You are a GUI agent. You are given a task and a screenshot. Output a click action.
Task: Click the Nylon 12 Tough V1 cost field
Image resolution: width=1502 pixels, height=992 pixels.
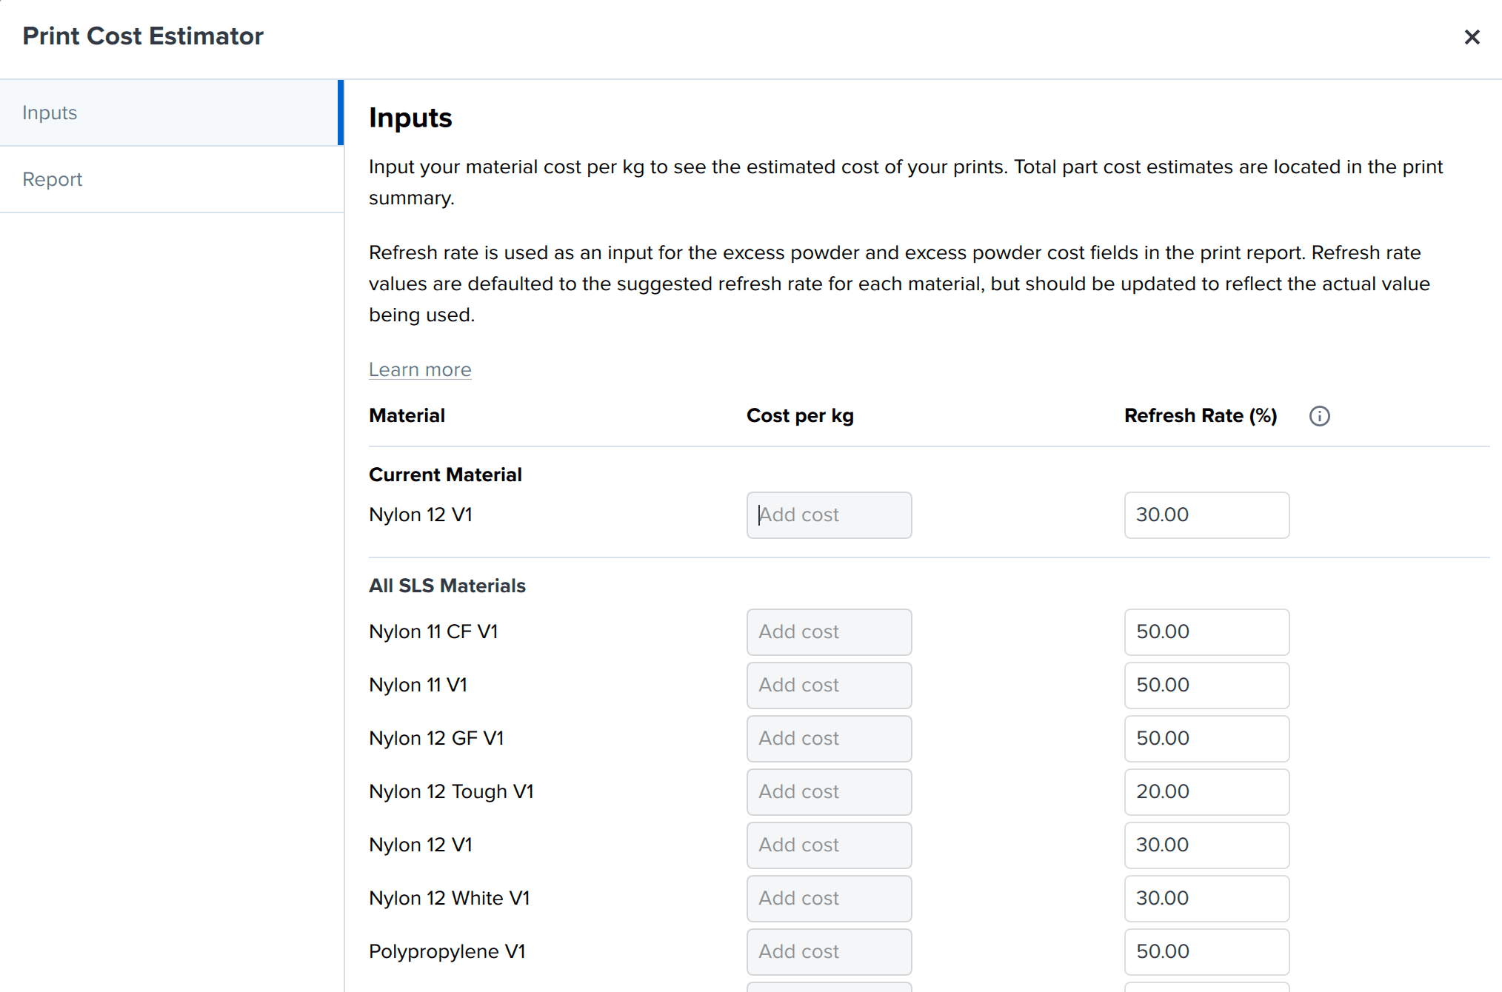(829, 792)
